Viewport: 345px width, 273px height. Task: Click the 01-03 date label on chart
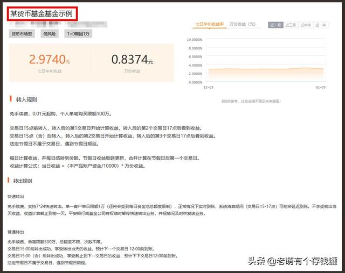pyautogui.click(x=320, y=87)
